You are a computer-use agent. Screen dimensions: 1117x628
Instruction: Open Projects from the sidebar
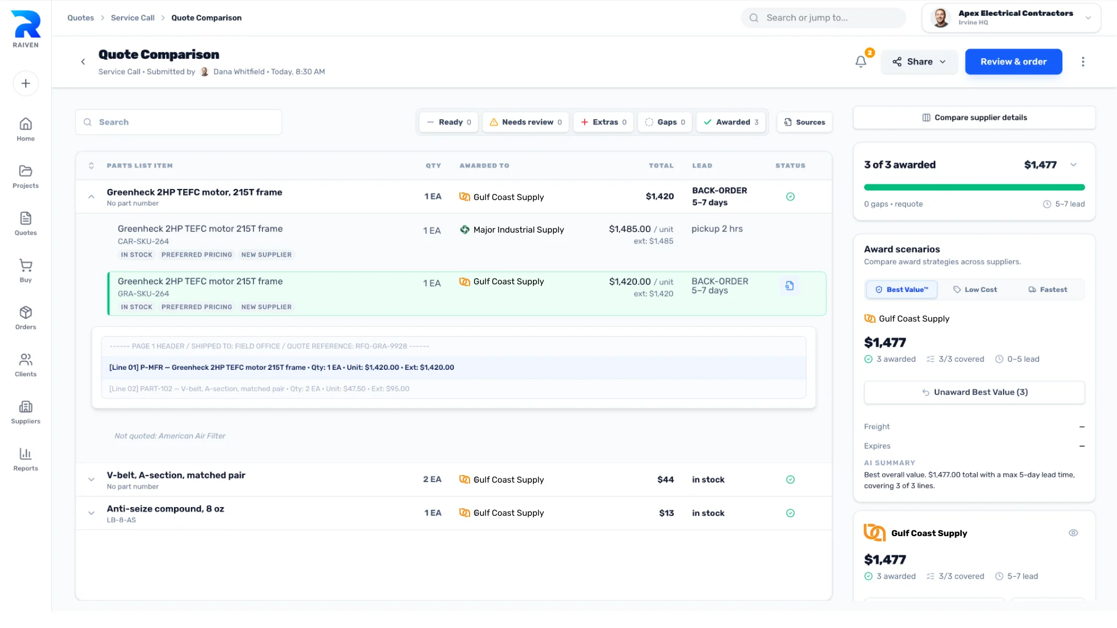(26, 176)
